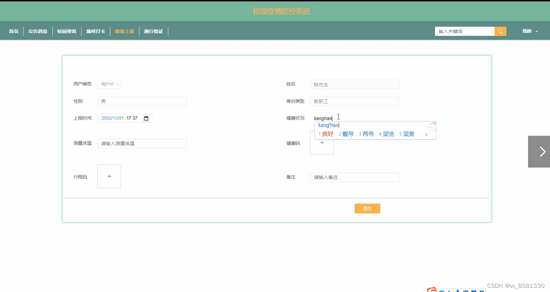The height and width of the screenshot is (292, 550).
Task: Focus the 备注 input field
Action: tap(355, 177)
